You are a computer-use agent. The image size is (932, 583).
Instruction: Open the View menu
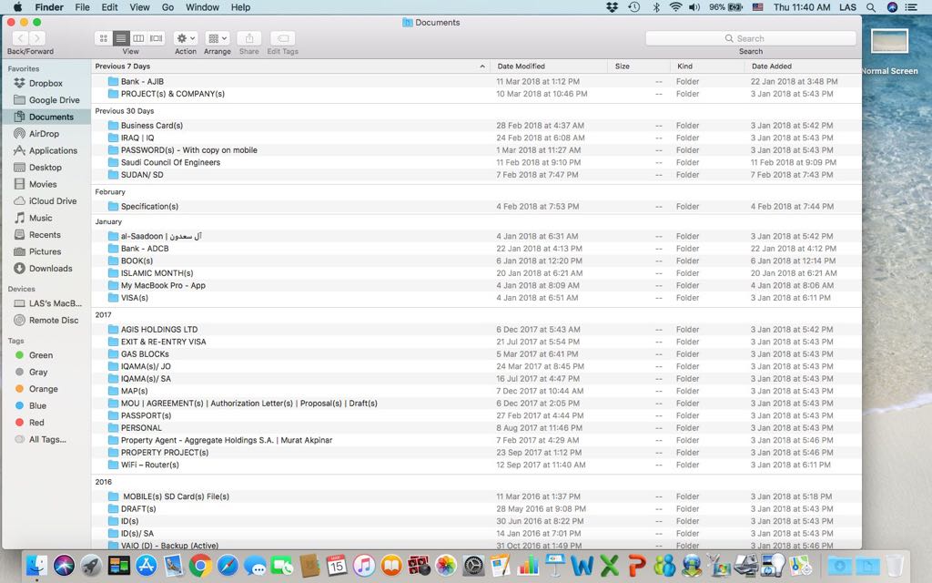(x=139, y=7)
